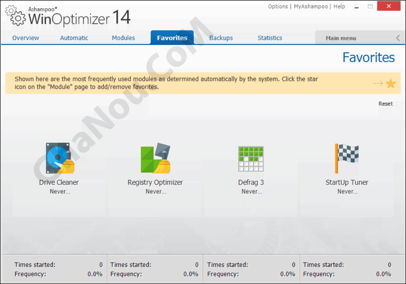406x284 pixels.
Task: Go to the Modules tab
Action: (x=123, y=38)
